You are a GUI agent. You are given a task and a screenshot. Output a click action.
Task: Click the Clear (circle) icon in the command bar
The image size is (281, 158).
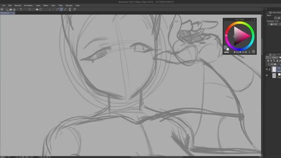tap(29, 9)
